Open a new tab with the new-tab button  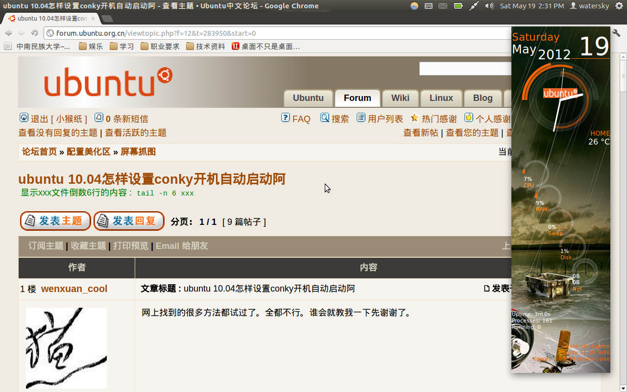pyautogui.click(x=107, y=19)
